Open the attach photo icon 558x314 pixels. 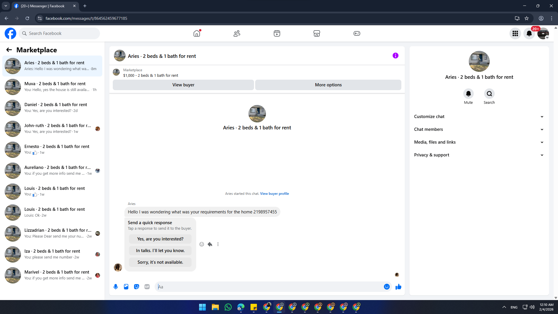coord(126,287)
